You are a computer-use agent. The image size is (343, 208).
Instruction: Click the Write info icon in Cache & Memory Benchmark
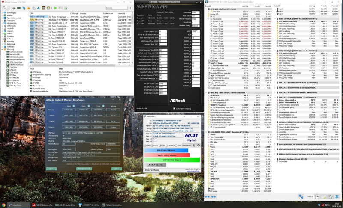89,106
